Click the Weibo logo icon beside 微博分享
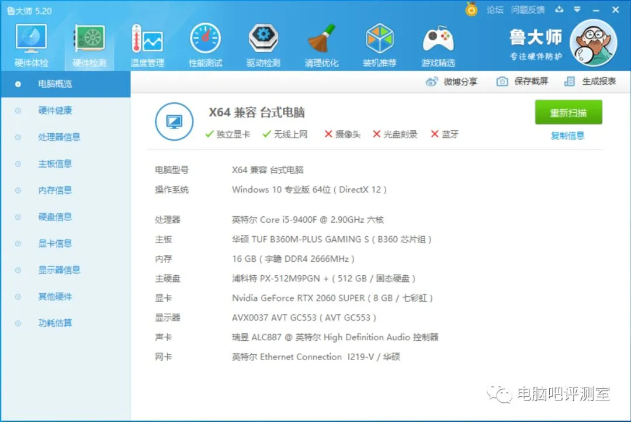The image size is (631, 422). (432, 81)
